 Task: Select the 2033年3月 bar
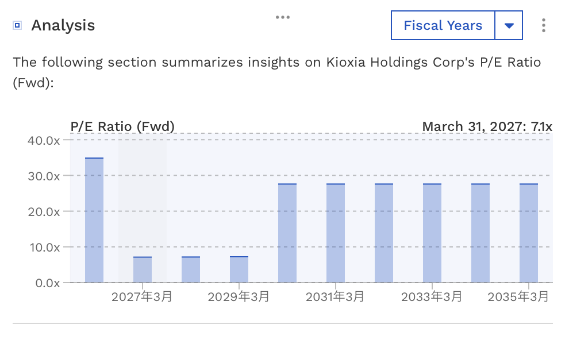(x=432, y=233)
